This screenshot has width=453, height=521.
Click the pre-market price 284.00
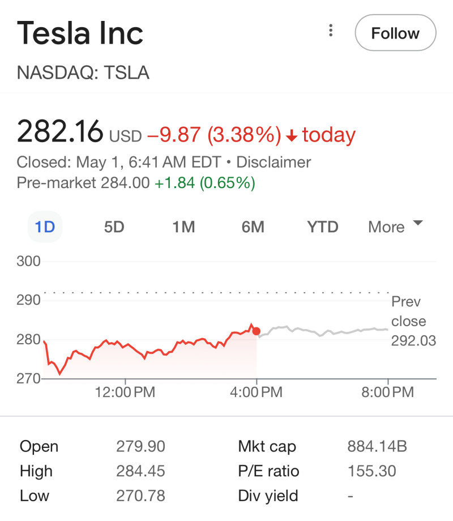point(125,183)
